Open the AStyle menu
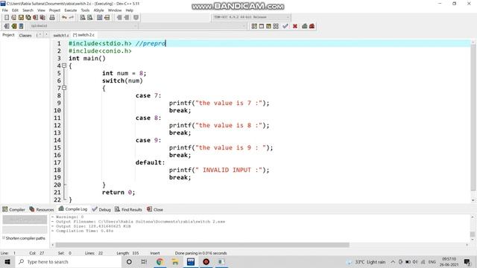Screen dimensions: 477x268 pyautogui.click(x=98, y=10)
